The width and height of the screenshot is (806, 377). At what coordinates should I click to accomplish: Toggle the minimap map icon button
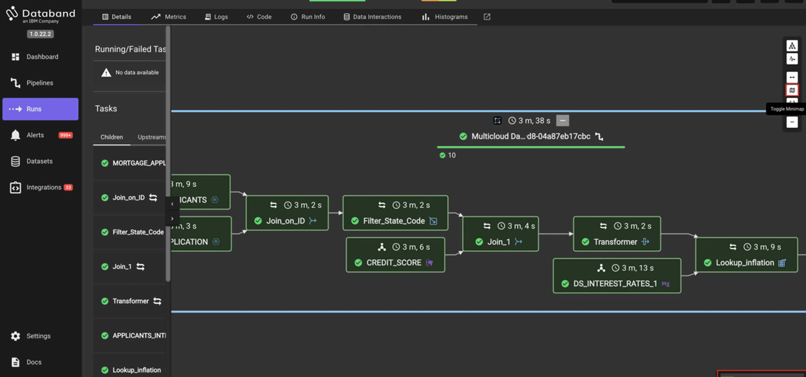coord(792,90)
